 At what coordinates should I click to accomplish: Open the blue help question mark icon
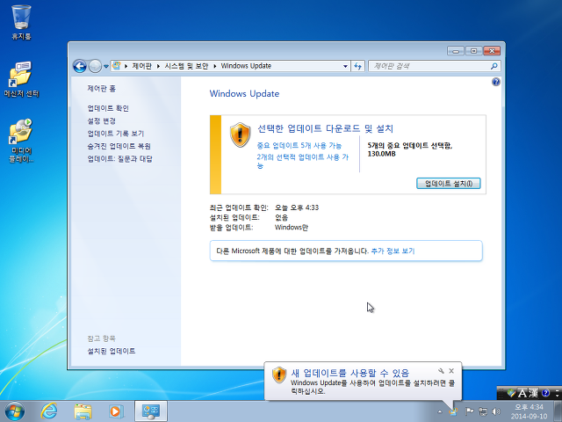tap(495, 82)
